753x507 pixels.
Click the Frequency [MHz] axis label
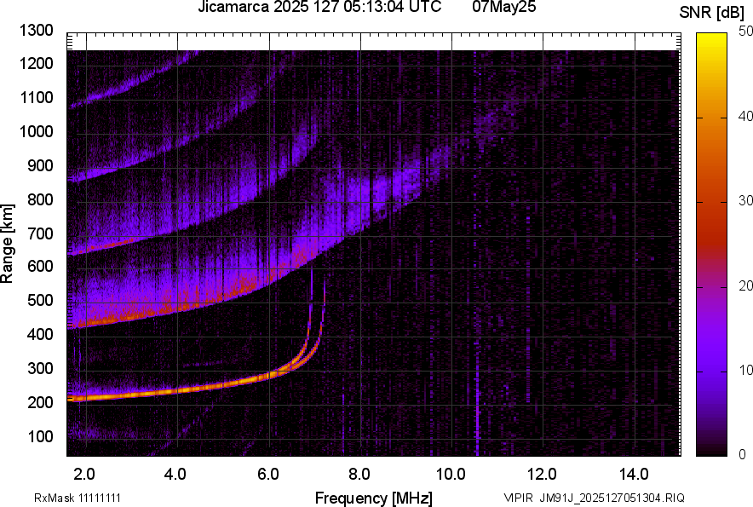(373, 498)
